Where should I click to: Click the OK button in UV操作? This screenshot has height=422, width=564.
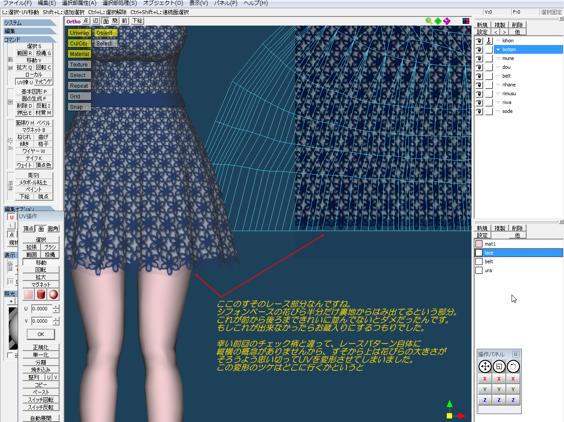pos(41,334)
